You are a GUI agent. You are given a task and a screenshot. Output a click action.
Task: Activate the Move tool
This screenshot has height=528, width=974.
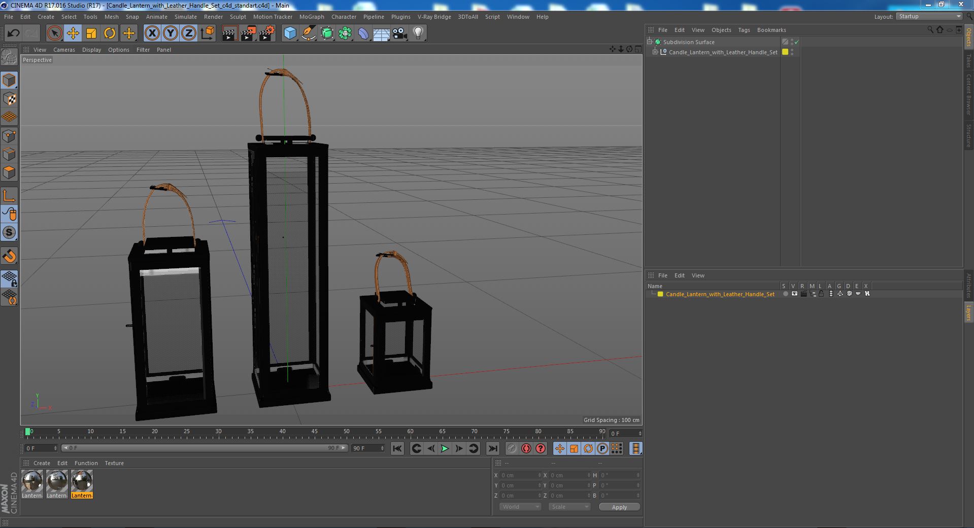click(73, 33)
